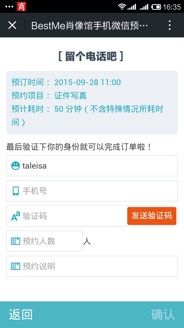Tap the Aa verification code icon
The width and height of the screenshot is (184, 328).
[x=15, y=216]
